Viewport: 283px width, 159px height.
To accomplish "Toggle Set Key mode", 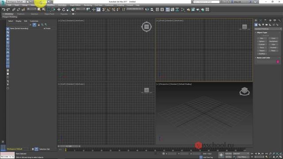I will pos(228,157).
